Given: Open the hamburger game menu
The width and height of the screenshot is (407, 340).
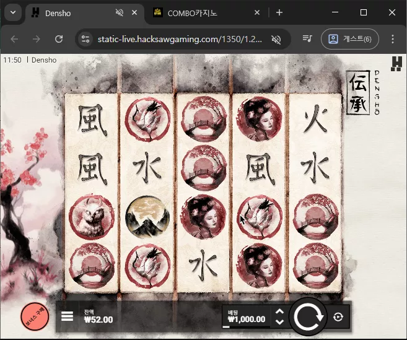Looking at the screenshot, I should [x=67, y=316].
